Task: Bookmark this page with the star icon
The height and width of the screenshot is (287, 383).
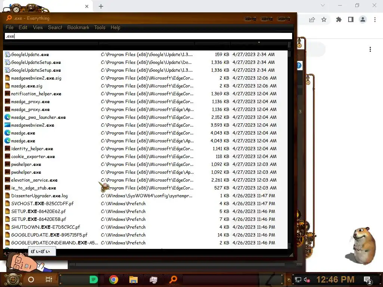Action: [x=324, y=19]
